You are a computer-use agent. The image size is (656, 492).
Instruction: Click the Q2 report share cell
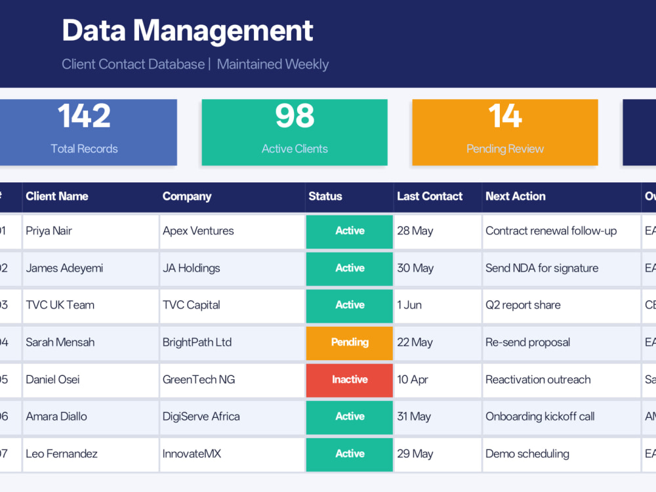(562, 306)
